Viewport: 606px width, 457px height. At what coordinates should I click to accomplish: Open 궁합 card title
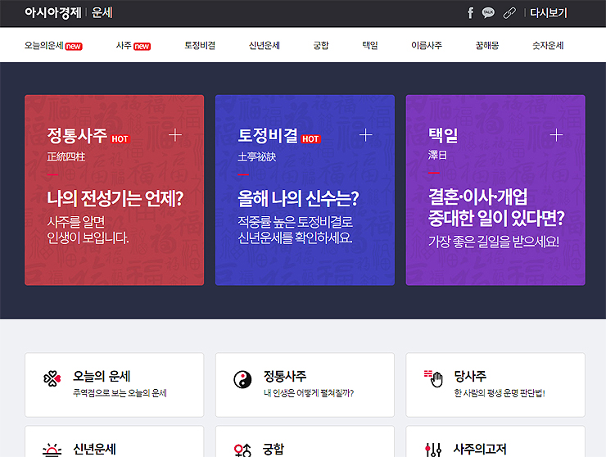coord(274,450)
